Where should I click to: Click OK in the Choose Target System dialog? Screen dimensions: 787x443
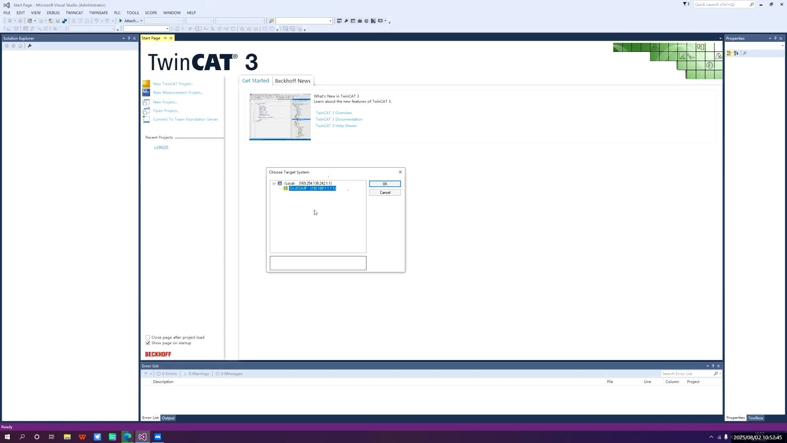point(384,184)
